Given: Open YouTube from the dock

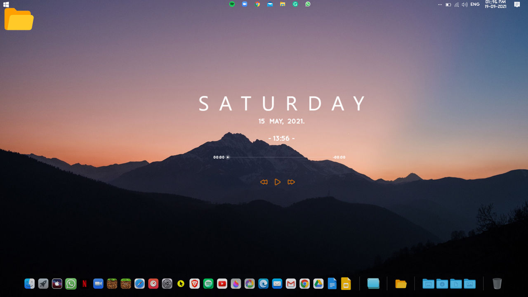Looking at the screenshot, I should coord(222,283).
